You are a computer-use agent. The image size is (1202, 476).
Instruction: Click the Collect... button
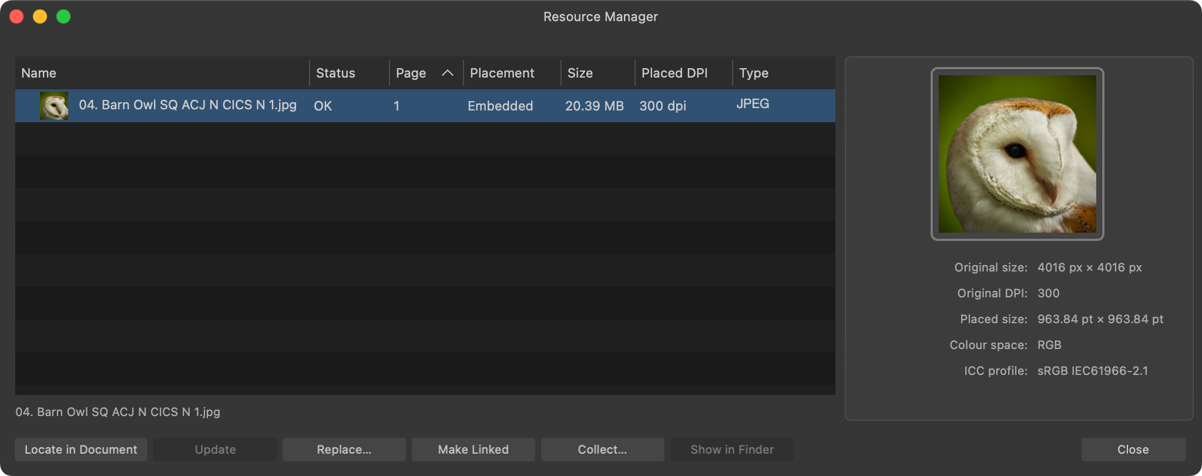[x=603, y=450]
